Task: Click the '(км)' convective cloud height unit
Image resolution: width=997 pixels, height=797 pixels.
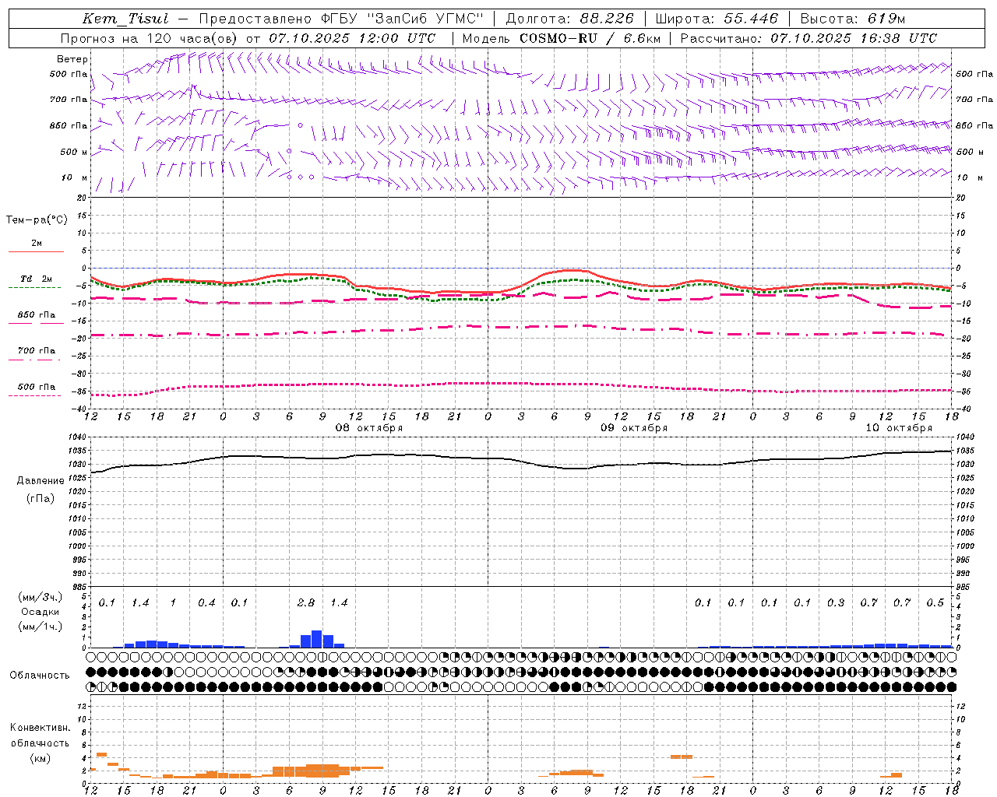Action: click(x=41, y=758)
